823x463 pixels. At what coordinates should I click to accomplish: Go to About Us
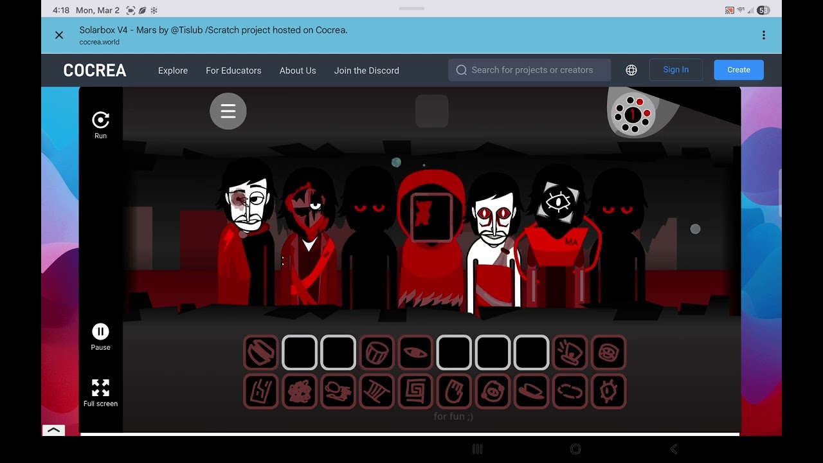click(x=298, y=70)
